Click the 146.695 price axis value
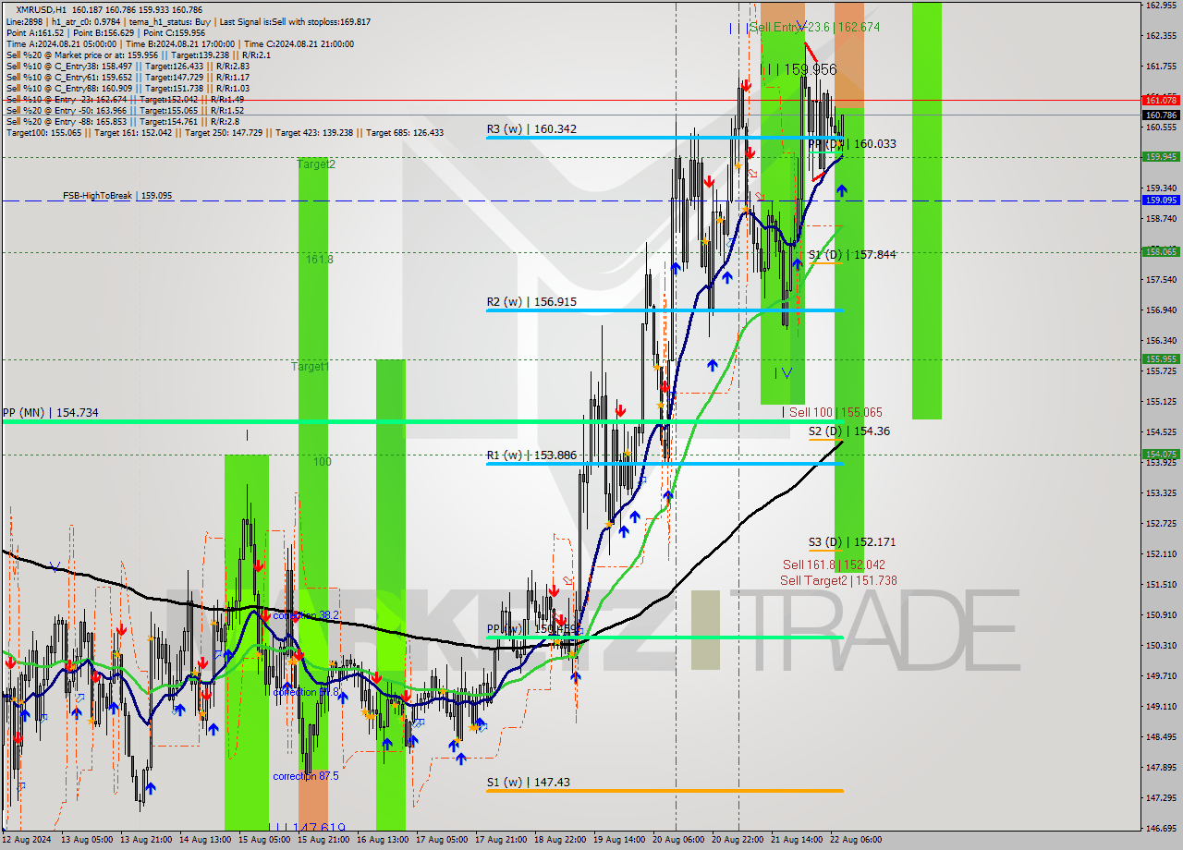 (1160, 828)
